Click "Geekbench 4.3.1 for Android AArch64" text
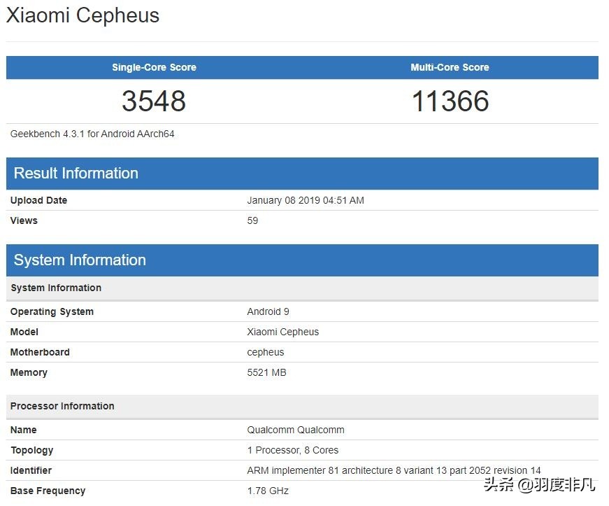Image resolution: width=609 pixels, height=506 pixels. pos(92,134)
